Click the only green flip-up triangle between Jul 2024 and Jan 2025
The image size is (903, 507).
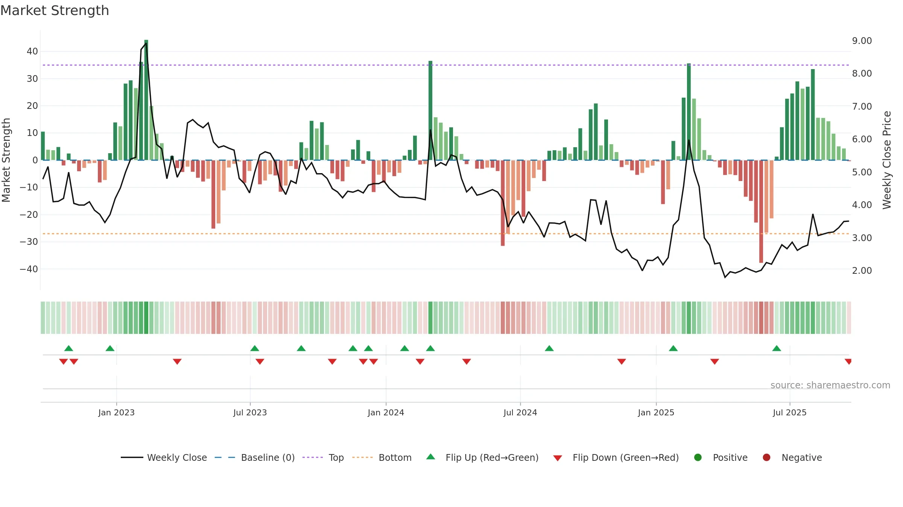549,348
